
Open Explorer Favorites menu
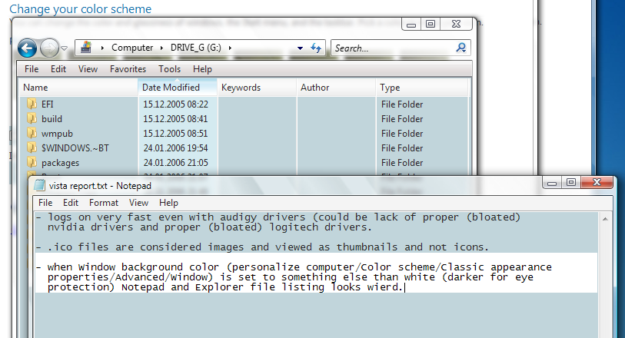coord(128,69)
